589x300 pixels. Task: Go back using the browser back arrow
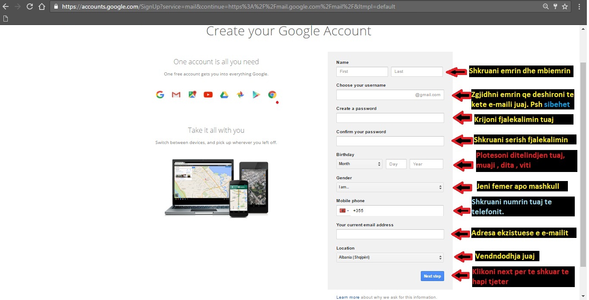(6, 6)
